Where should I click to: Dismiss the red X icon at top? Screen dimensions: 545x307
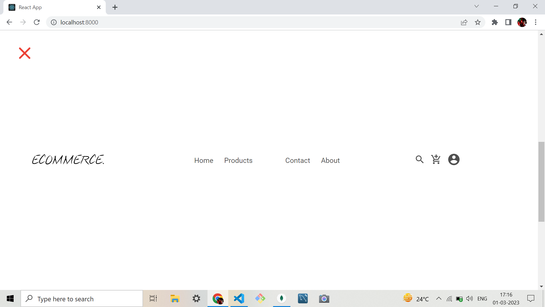pyautogui.click(x=25, y=53)
